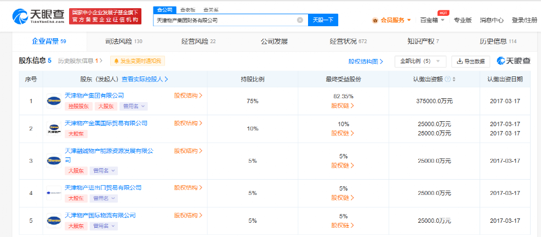Open 天津物产集团有限公司 shareholder link

[x=94, y=96]
